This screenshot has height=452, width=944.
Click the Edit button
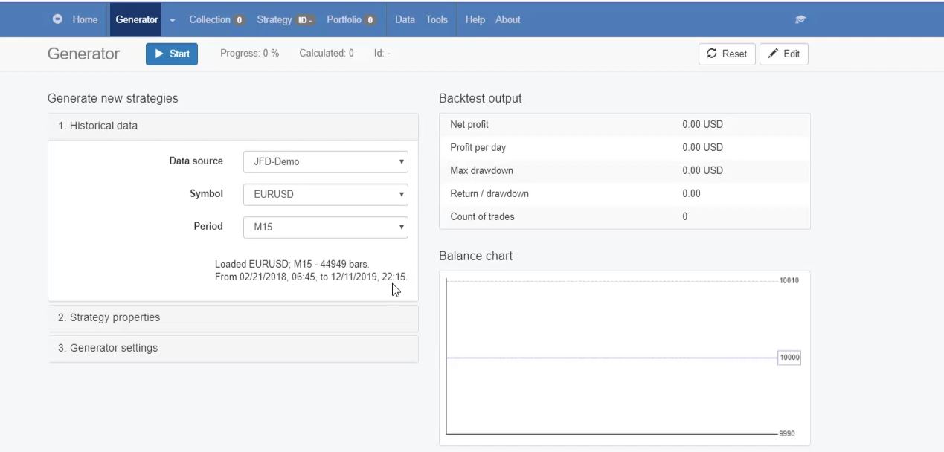[x=784, y=54]
